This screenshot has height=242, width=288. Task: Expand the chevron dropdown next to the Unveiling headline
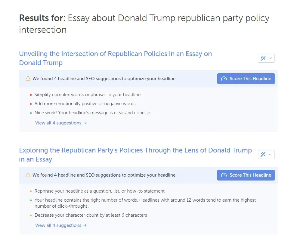click(270, 58)
